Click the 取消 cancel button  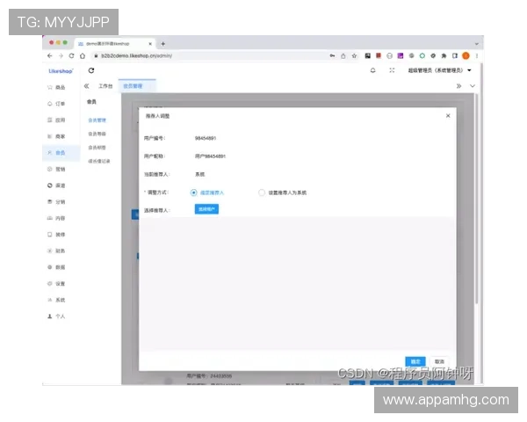click(439, 361)
